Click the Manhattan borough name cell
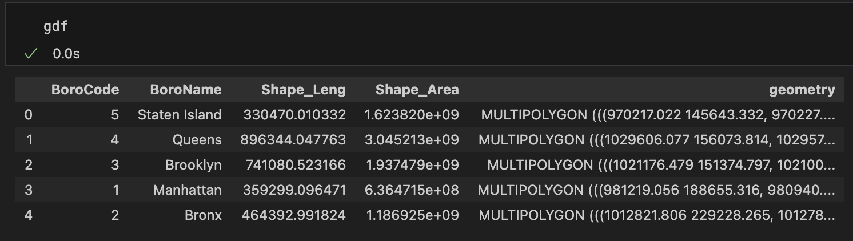853x241 pixels. coord(187,190)
